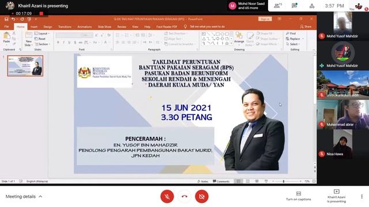
Task: Switch to the Animations tab
Action: point(85,27)
